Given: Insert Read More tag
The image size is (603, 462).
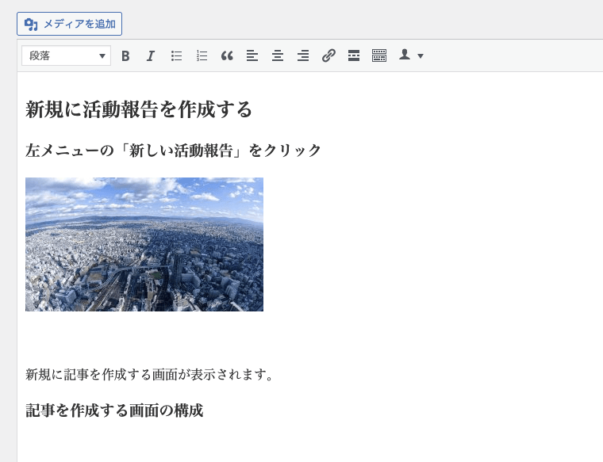Looking at the screenshot, I should [x=354, y=56].
